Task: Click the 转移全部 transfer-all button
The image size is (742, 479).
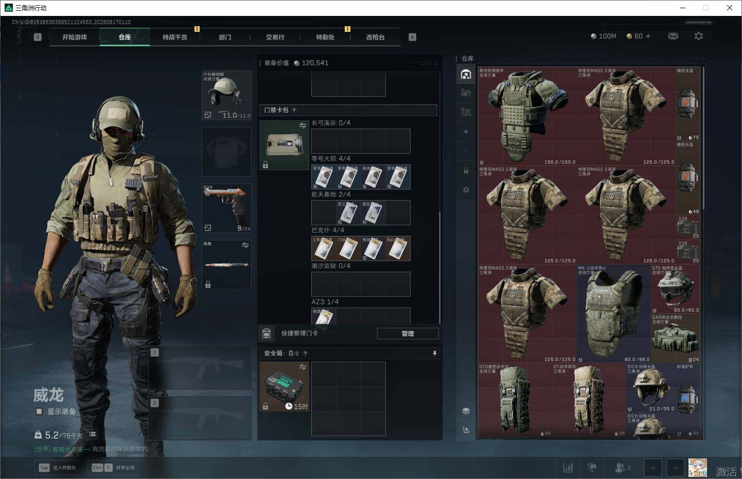Action: pos(114,468)
